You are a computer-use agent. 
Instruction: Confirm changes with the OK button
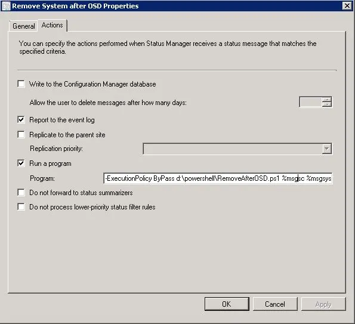tap(227, 304)
